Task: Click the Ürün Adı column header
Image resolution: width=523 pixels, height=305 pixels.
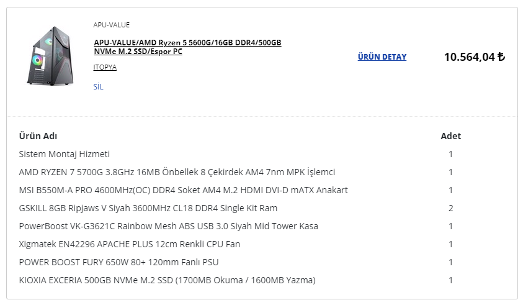Action: (x=38, y=136)
